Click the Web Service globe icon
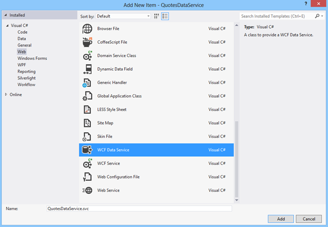Image resolution: width=328 pixels, height=227 pixels. (87, 191)
